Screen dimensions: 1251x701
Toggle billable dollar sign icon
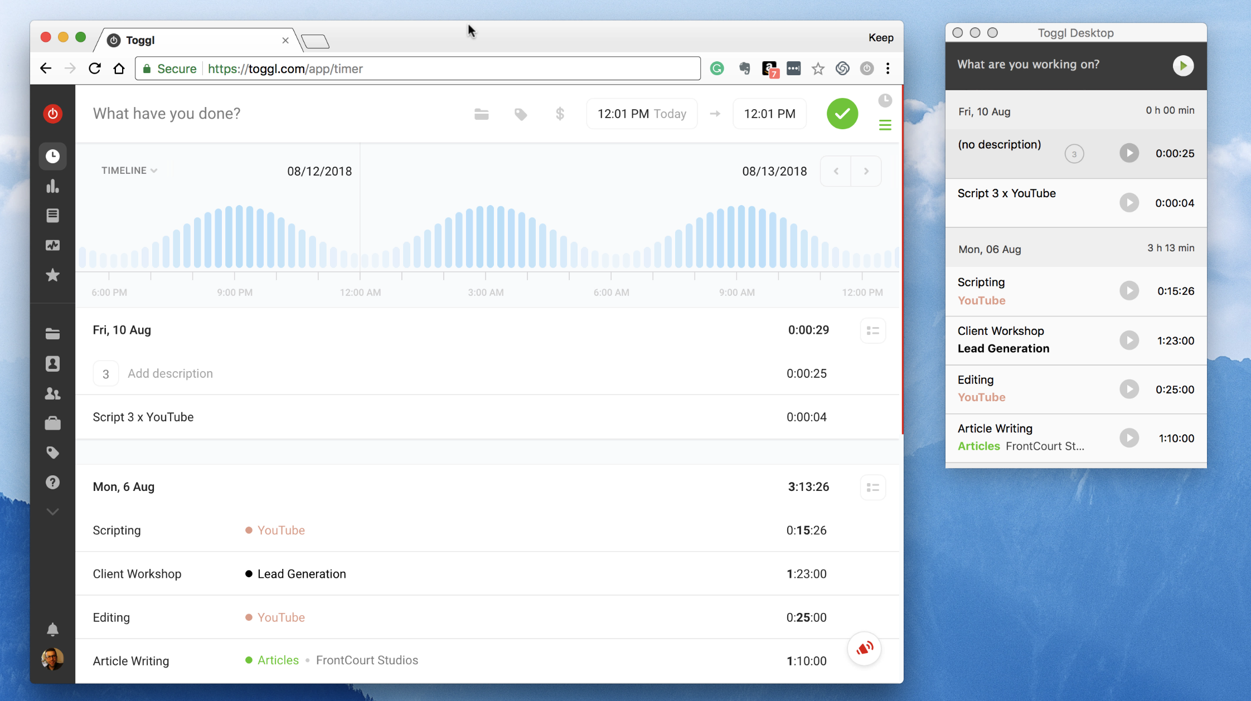[560, 114]
